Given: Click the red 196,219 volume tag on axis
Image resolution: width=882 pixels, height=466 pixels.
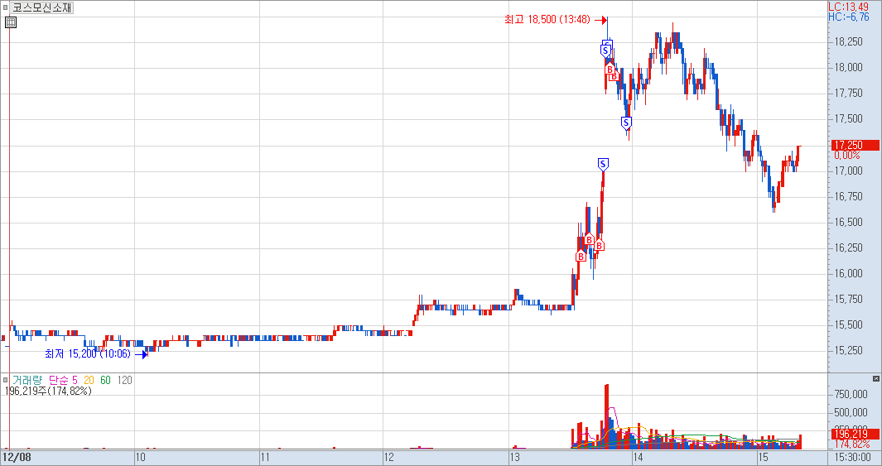Looking at the screenshot, I should (x=855, y=434).
